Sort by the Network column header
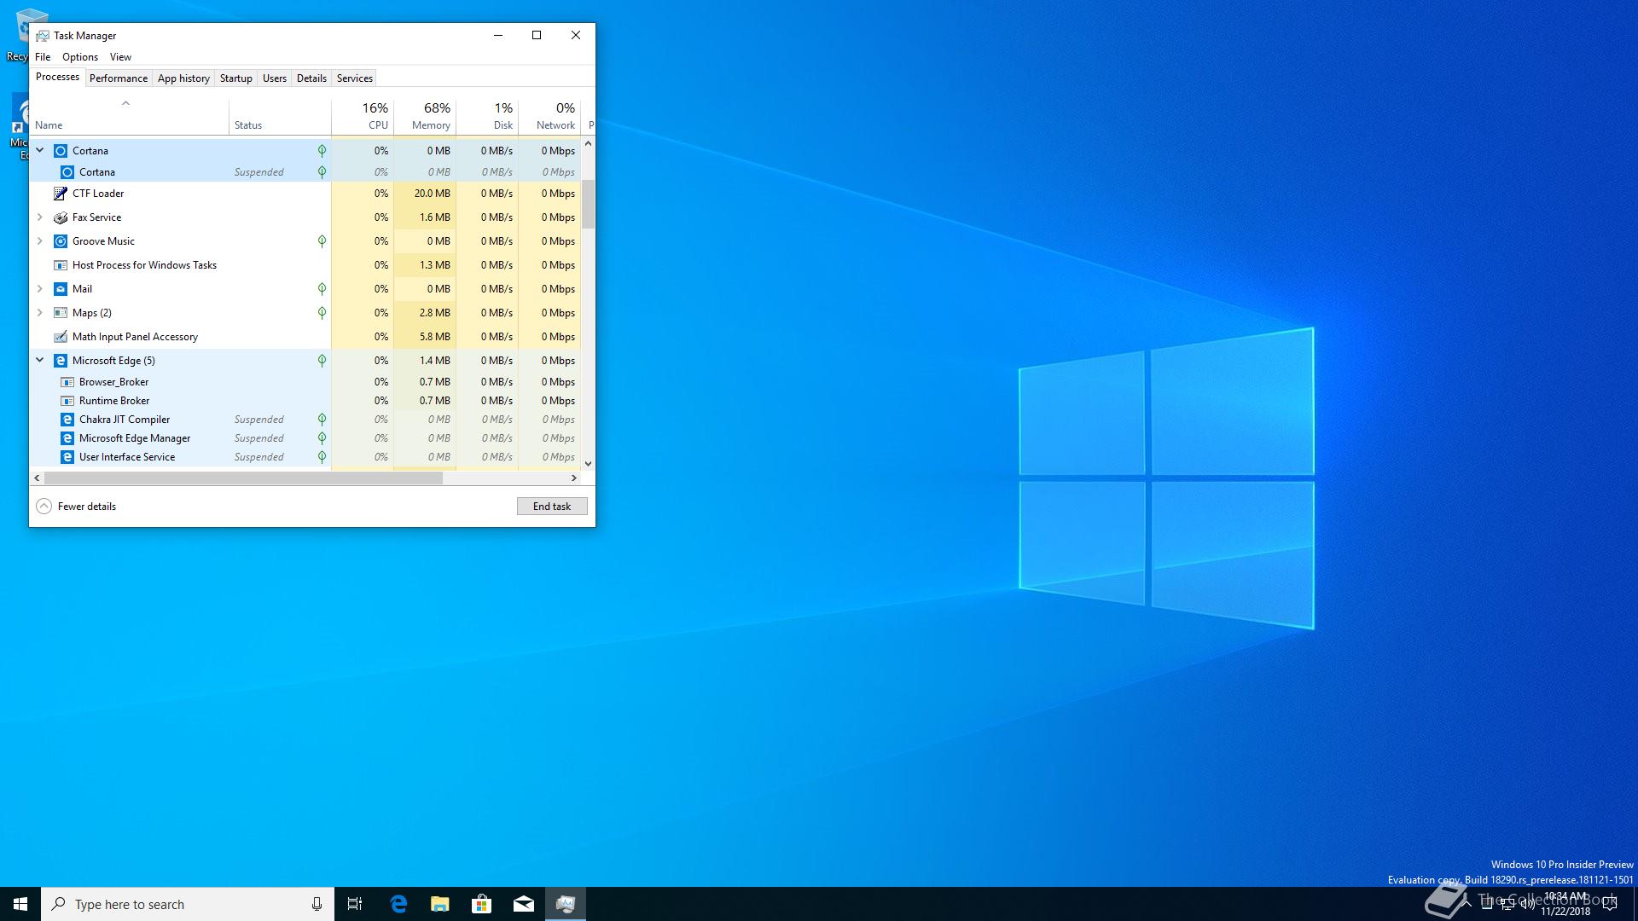 (x=549, y=117)
